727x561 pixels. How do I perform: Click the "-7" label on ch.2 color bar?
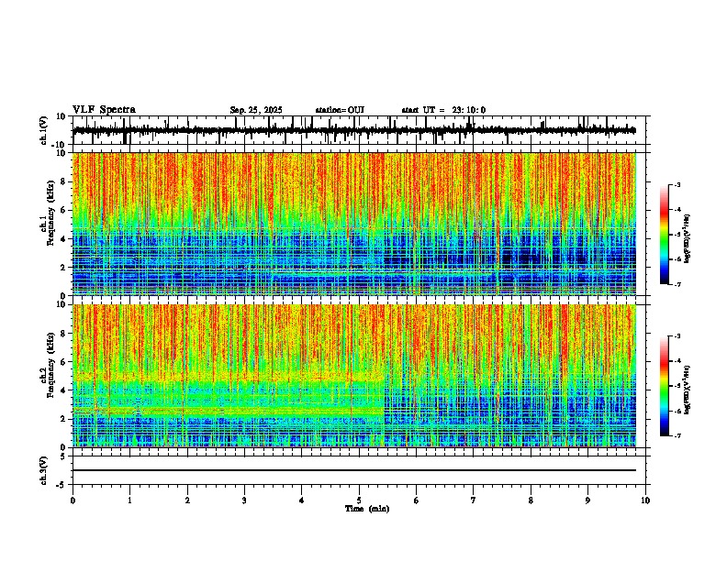click(677, 435)
